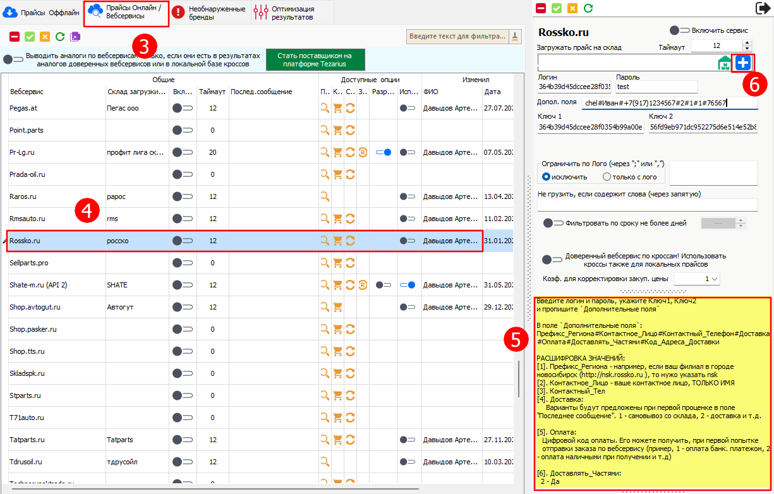Screen dimensions: 774x494
Task: Click the 'Введите текст для фильтра...' field
Action: pos(458,36)
